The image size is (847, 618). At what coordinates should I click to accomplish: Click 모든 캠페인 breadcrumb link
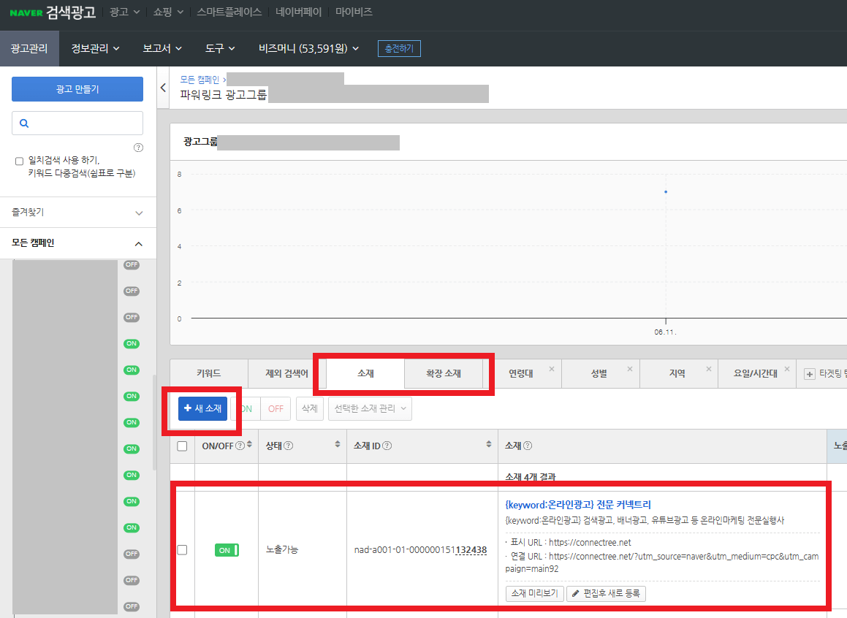click(x=200, y=80)
